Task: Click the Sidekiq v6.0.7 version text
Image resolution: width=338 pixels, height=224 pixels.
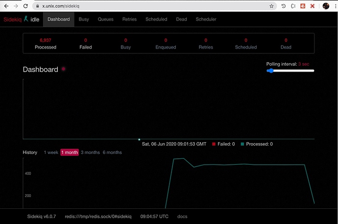Action: 41,217
